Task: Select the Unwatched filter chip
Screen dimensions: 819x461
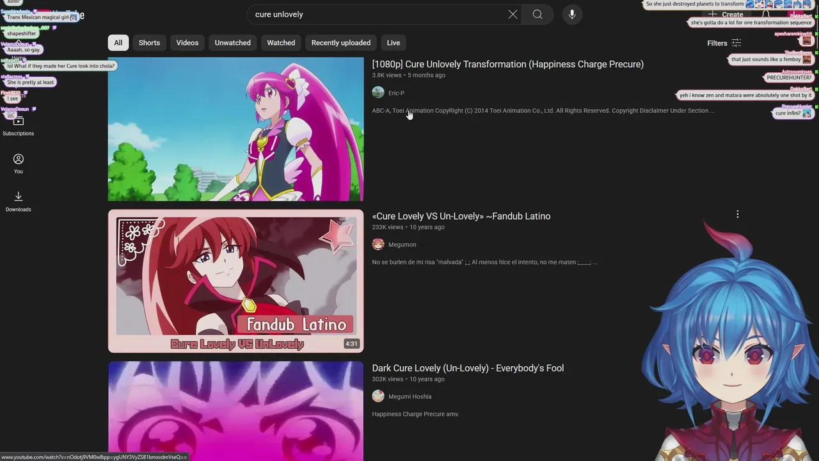Action: [233, 43]
